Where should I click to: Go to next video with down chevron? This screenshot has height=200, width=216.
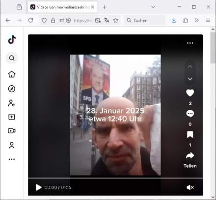(x=190, y=79)
